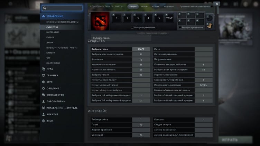Enable quick cast for abilities checkbox
This screenshot has width=260, height=146.
click(132, 27)
